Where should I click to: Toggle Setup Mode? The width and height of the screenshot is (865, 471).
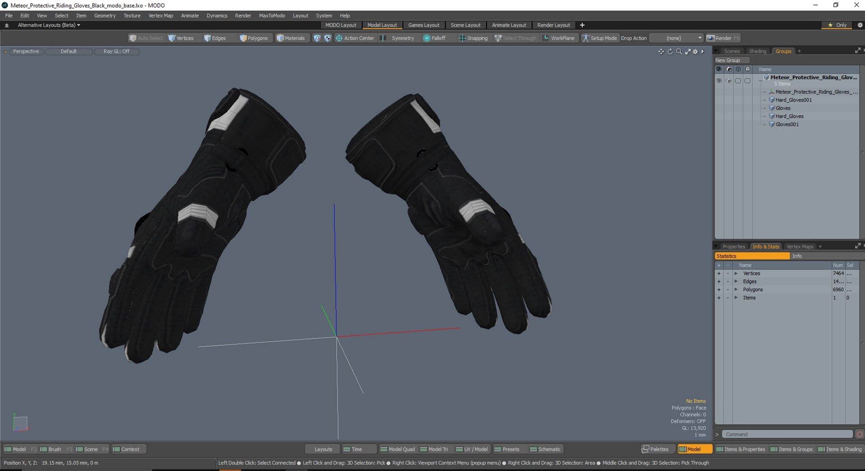point(600,38)
